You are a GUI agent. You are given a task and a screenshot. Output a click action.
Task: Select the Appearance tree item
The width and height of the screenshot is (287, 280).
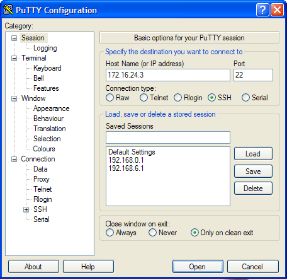pos(52,108)
